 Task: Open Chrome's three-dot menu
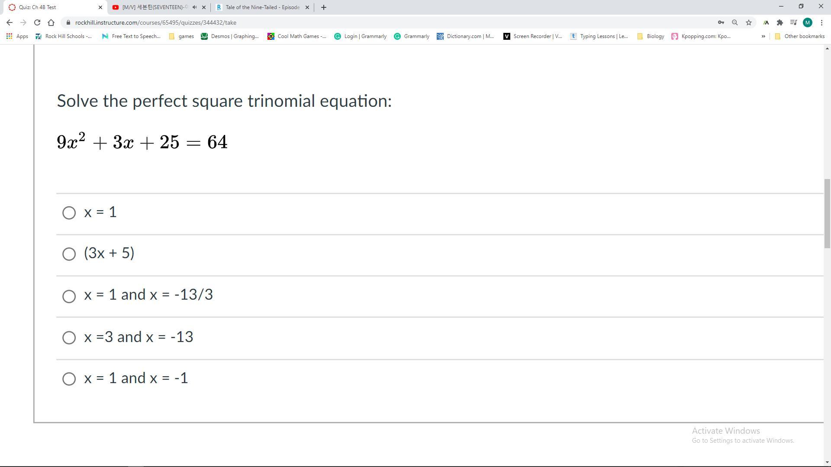coord(821,22)
